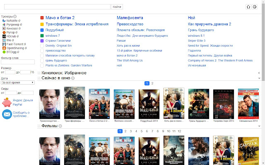Go to page 7 of Фильмы
The width and height of the screenshot is (265, 165).
tap(152, 131)
